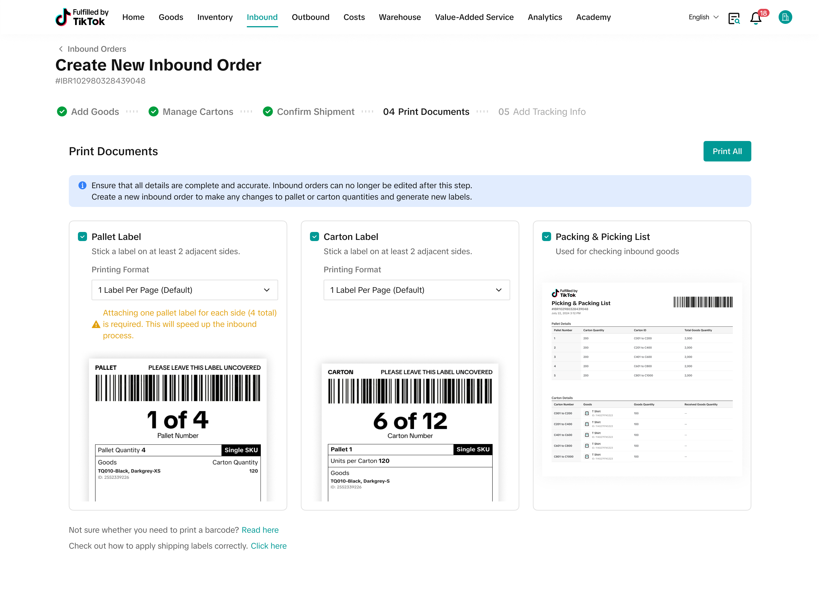Open Carton Label printing format dropdown
Viewport: 819px width, 614px height.
(x=417, y=290)
